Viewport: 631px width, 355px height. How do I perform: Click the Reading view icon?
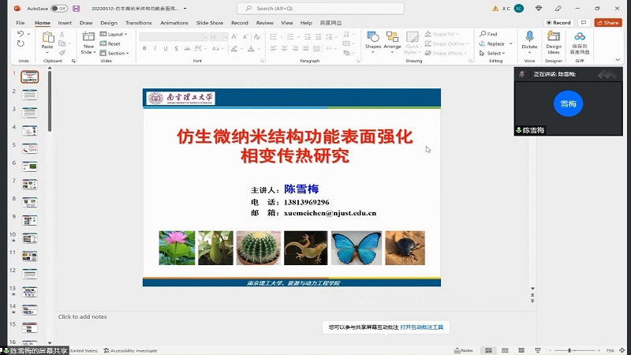point(521,350)
